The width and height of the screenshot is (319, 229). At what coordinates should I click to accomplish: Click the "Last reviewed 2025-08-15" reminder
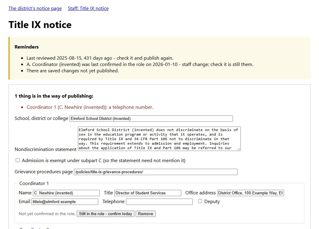click(x=100, y=58)
